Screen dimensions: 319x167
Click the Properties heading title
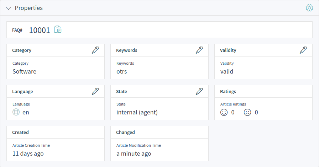point(29,8)
